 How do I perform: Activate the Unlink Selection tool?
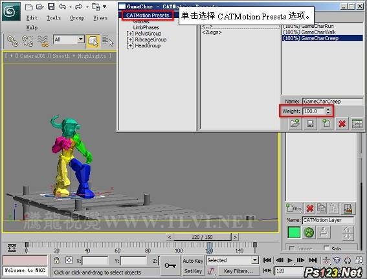(27, 41)
